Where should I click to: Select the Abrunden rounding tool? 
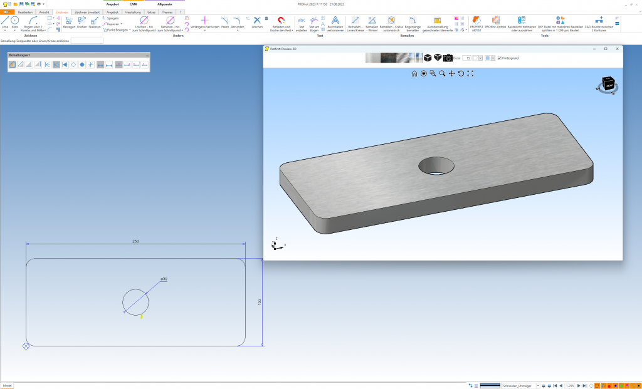point(238,21)
